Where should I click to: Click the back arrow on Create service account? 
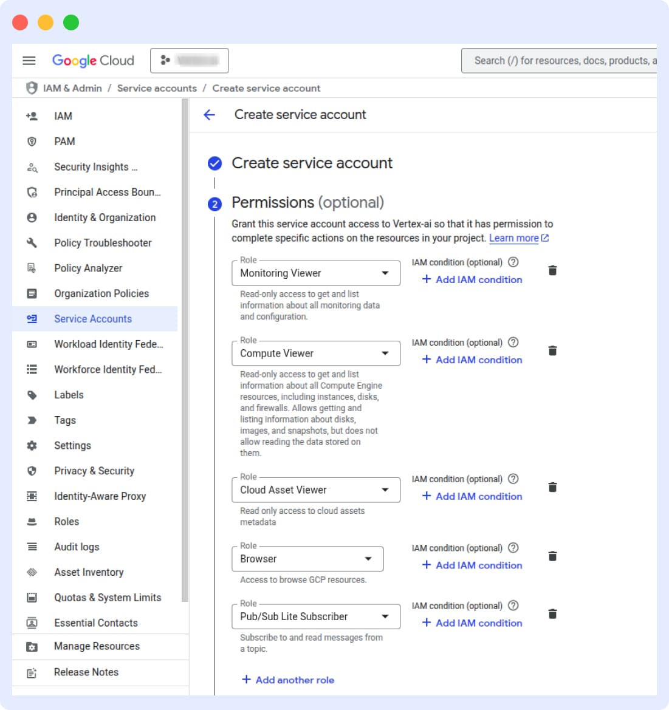point(209,115)
